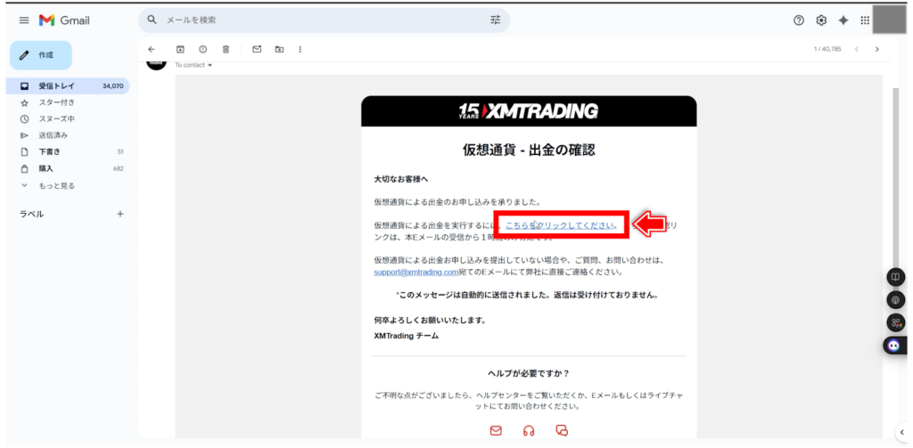Report this email as spam

(x=202, y=49)
